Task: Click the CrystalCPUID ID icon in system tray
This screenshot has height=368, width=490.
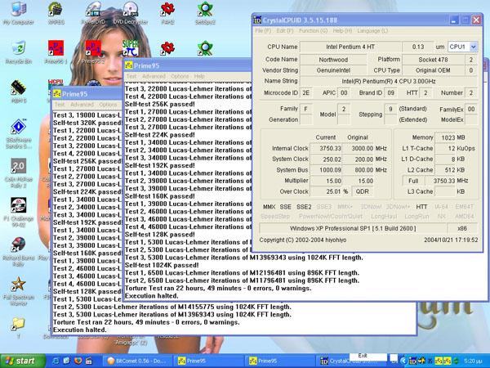Action: click(412, 361)
